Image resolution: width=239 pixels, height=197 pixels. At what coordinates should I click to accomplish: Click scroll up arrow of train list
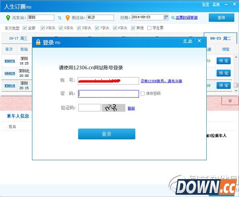point(236,57)
